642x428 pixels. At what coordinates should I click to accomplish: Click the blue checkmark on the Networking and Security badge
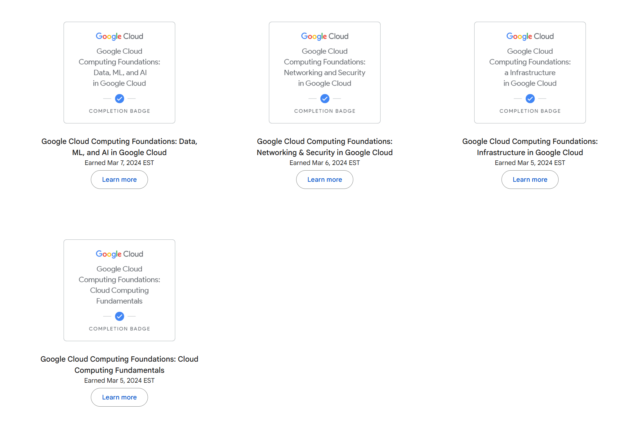[x=325, y=99]
